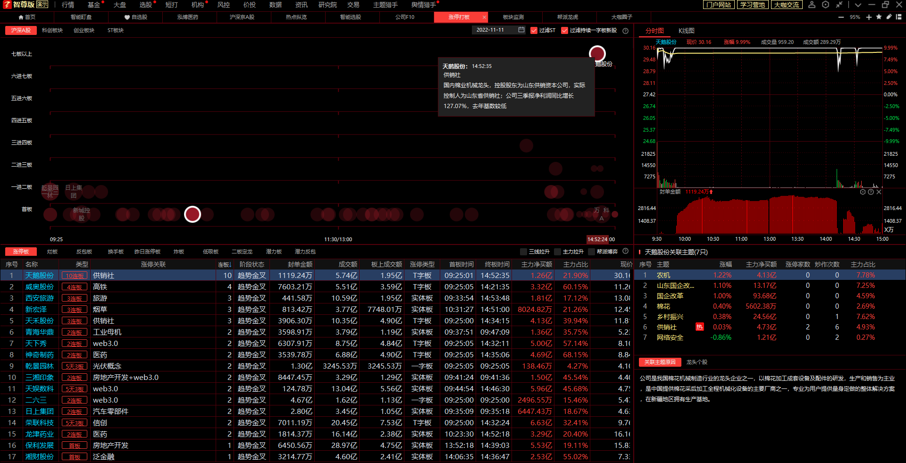The width and height of the screenshot is (906, 463).
Task: Enable the 三线拉升 checkbox
Action: click(523, 252)
